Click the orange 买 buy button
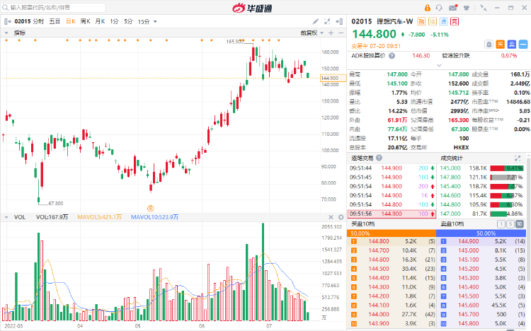The image size is (531, 331). [x=500, y=44]
